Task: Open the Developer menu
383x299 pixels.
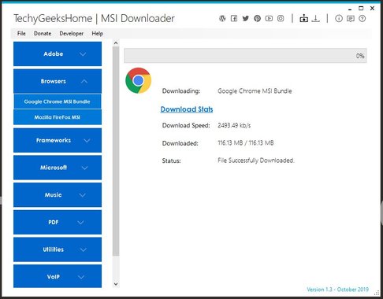Action: 72,34
